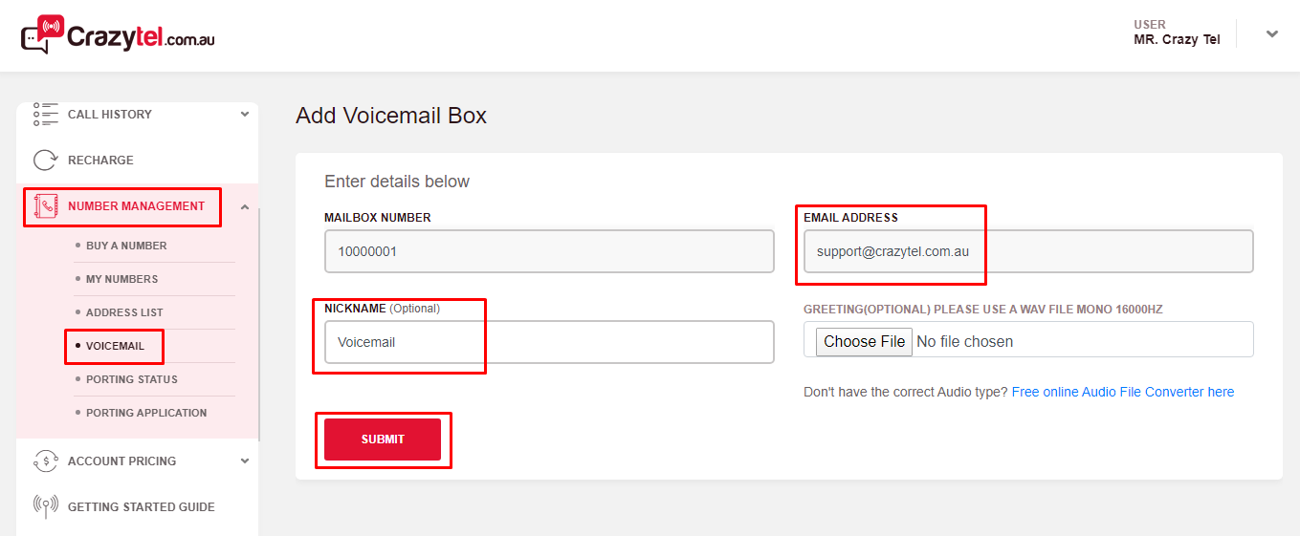Screen dimensions: 1300x536
Task: Click the Getting Started Guide antenna icon
Action: [46, 506]
